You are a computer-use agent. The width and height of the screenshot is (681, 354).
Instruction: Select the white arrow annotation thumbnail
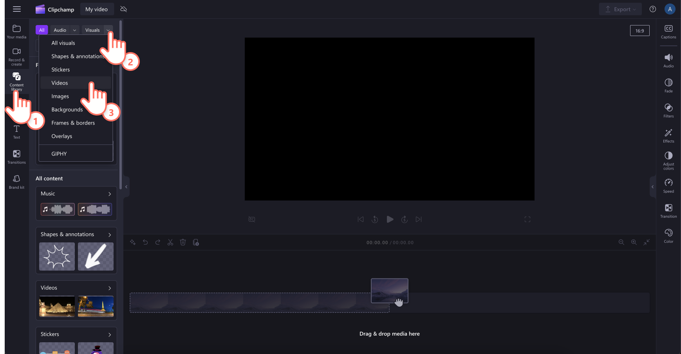[x=96, y=256]
